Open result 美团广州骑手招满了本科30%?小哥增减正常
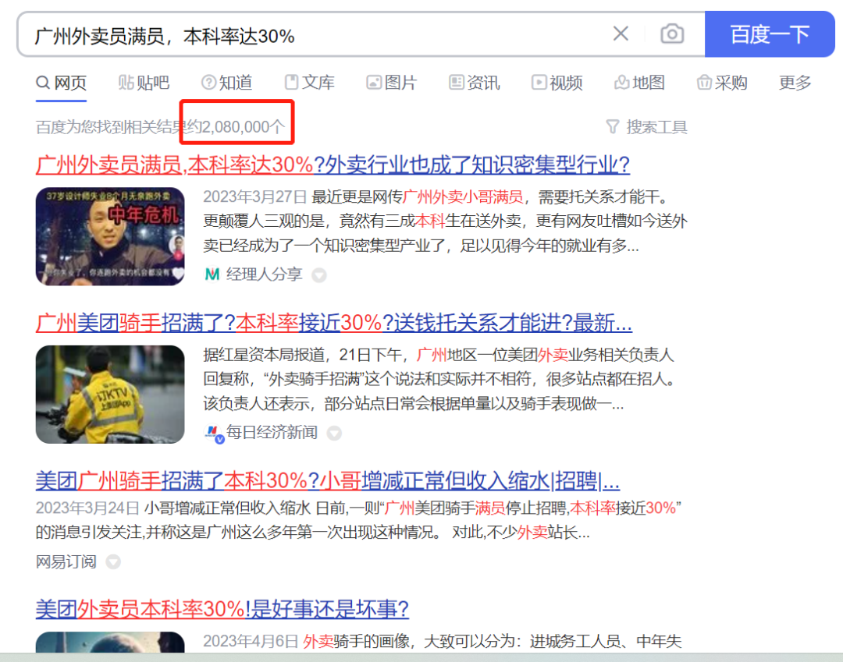This screenshot has height=662, width=843. coord(328,480)
